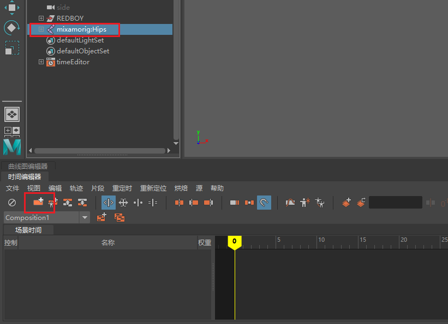Toggle the mute circle icon

coord(11,202)
